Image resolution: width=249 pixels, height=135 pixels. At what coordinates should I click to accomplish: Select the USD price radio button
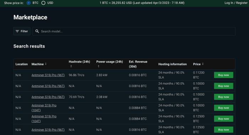point(43,3)
